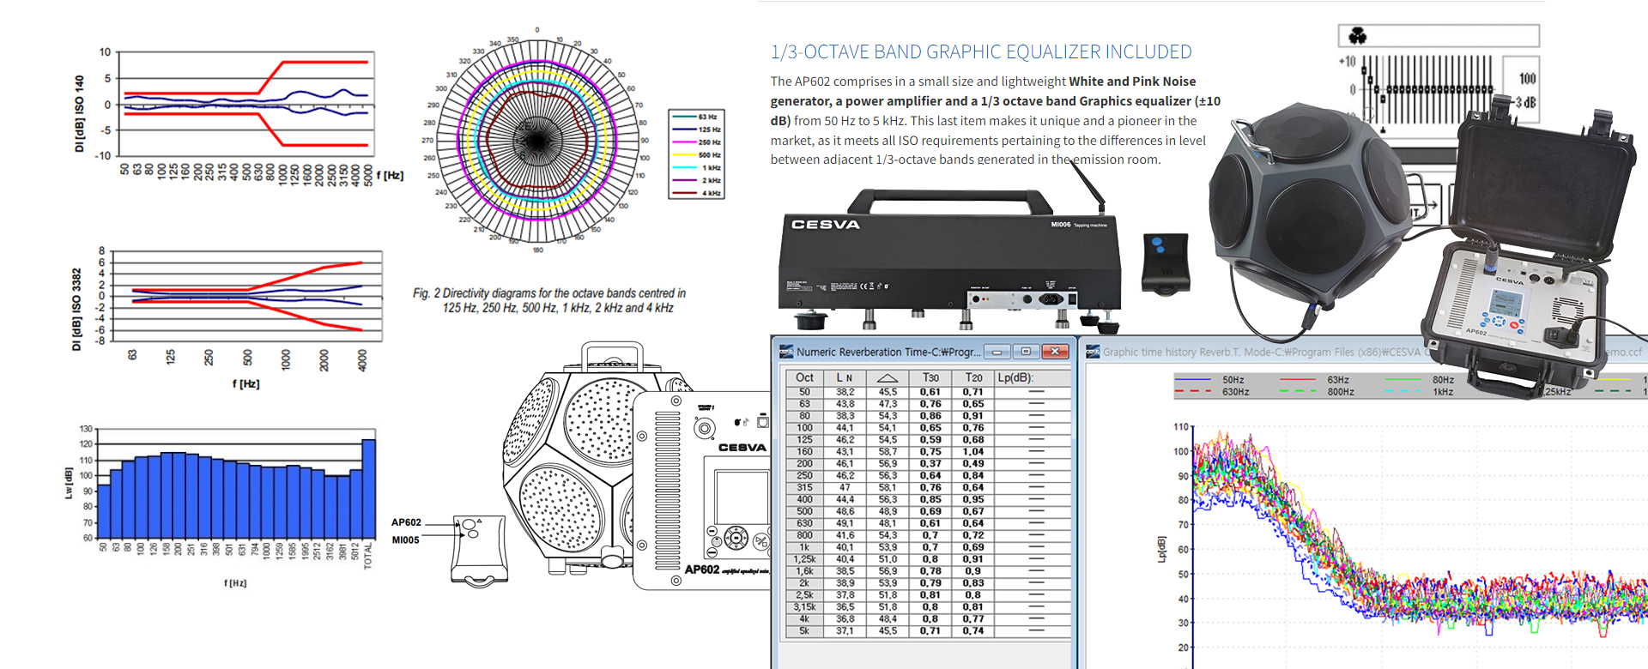Click L N value 47 in 315 row
The image size is (1648, 669).
pyautogui.click(x=845, y=487)
